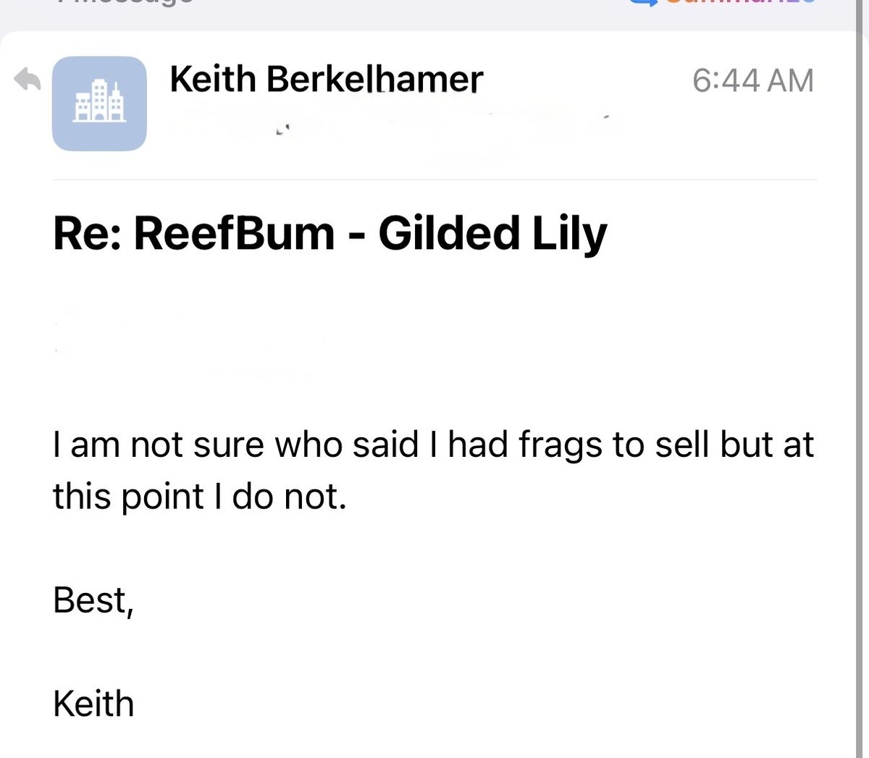Click Gilded Lily in the subject heading
The image size is (869, 758).
[492, 235]
